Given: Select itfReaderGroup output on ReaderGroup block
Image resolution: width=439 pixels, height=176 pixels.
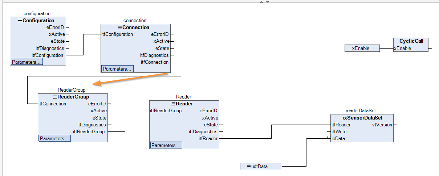Looking at the screenshot, I should (x=89, y=131).
